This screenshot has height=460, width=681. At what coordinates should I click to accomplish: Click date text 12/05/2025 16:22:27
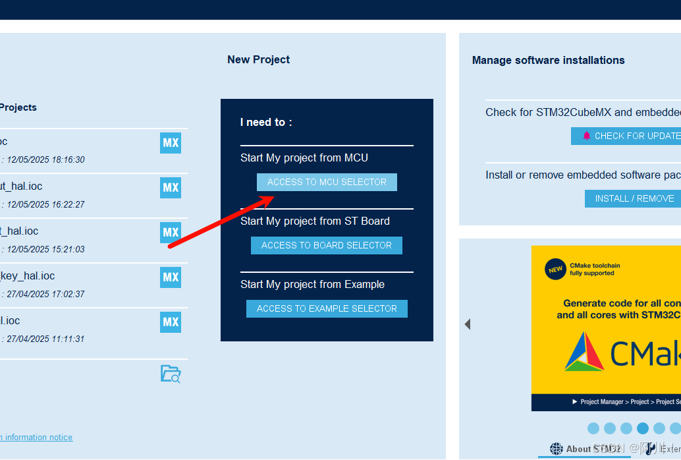[x=45, y=204]
